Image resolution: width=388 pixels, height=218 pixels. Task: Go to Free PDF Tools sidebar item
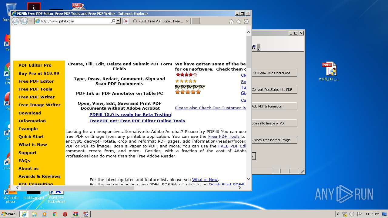pos(35,89)
